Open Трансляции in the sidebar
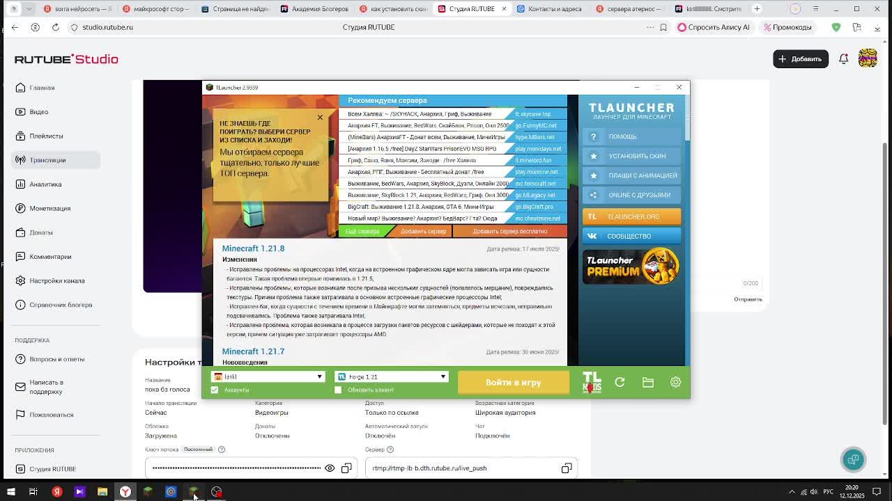Screen dimensions: 892x501 click(47, 160)
